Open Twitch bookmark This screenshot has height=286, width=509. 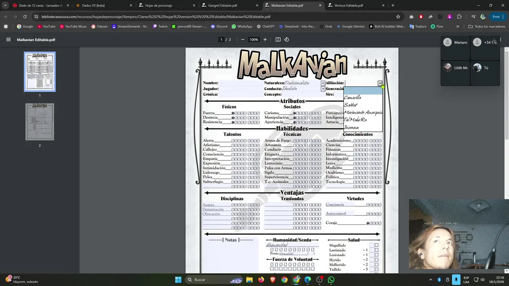pyautogui.click(x=160, y=27)
